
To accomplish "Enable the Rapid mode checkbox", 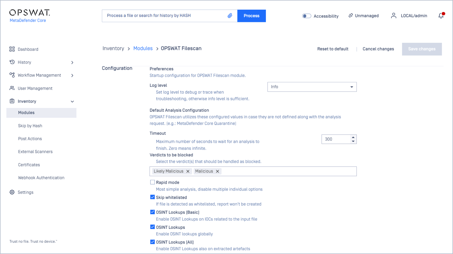I will (152, 182).
